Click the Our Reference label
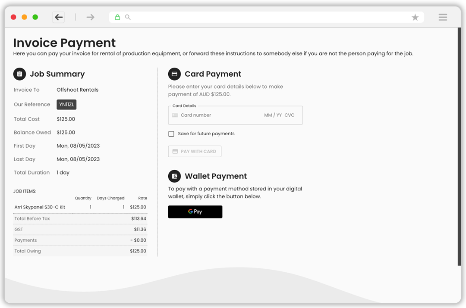 (x=32, y=104)
